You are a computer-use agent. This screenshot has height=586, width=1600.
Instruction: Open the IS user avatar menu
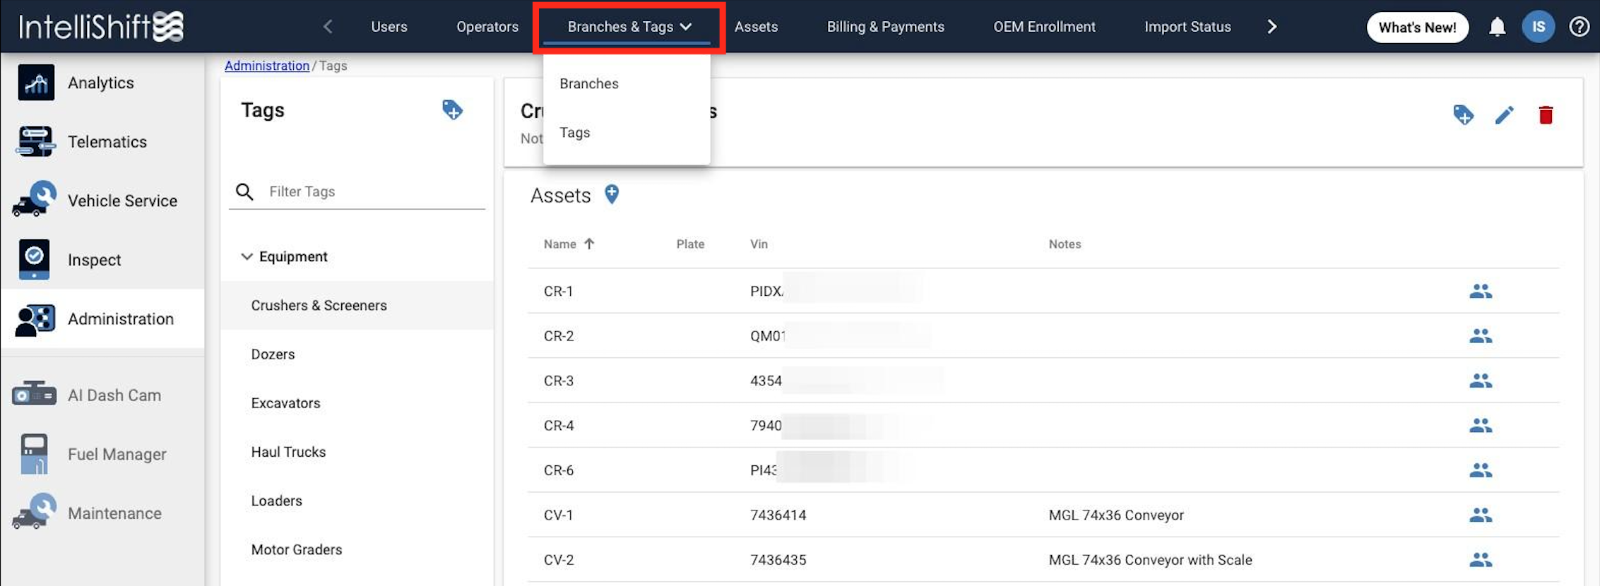1539,27
